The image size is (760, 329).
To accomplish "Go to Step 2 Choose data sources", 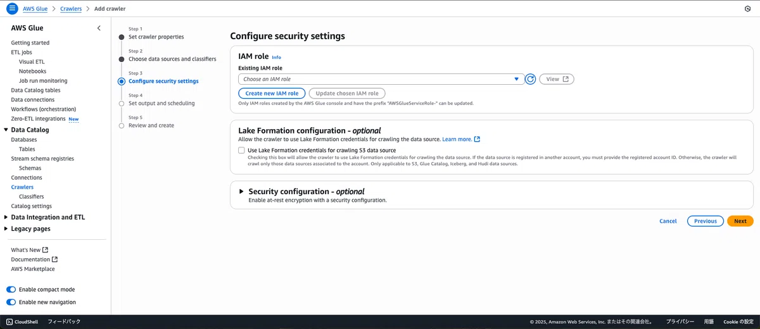I will [x=172, y=59].
